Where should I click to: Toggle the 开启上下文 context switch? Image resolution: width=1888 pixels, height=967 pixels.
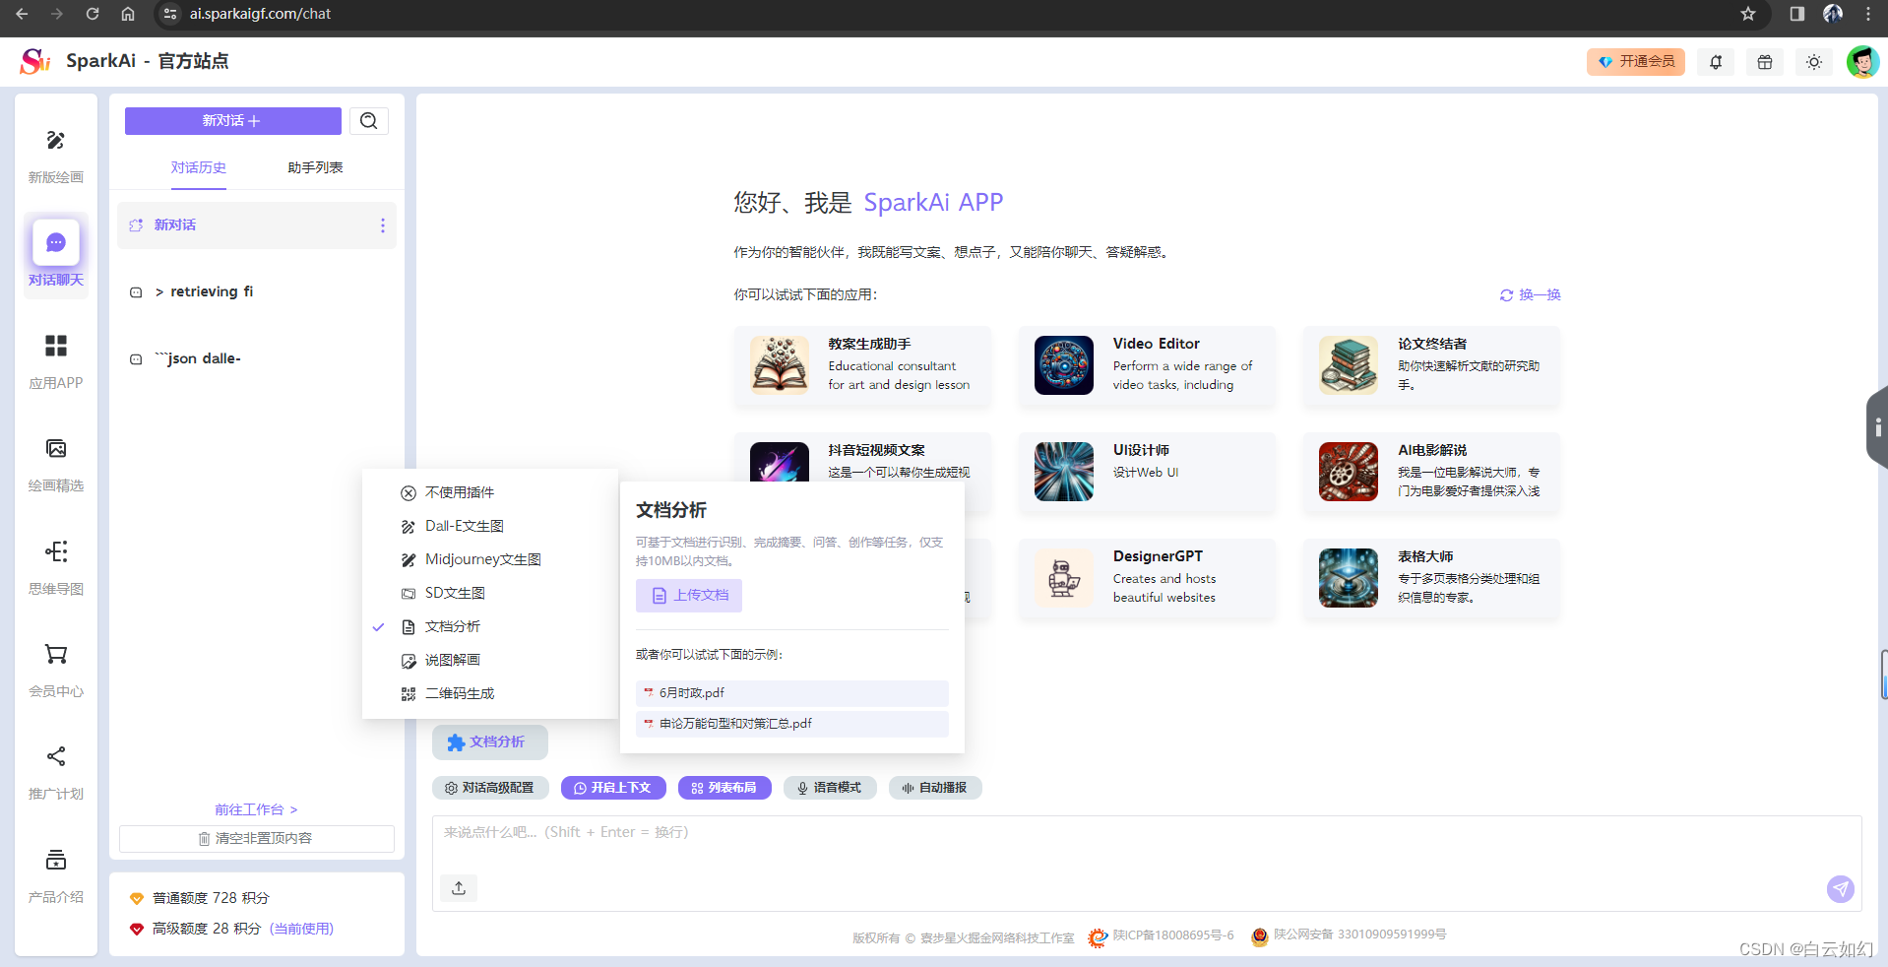click(613, 788)
